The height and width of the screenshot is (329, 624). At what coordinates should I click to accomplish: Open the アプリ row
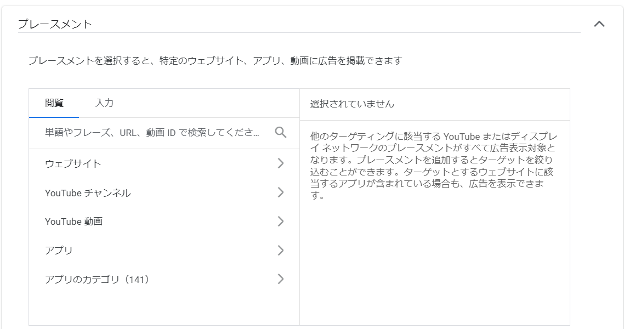(164, 250)
